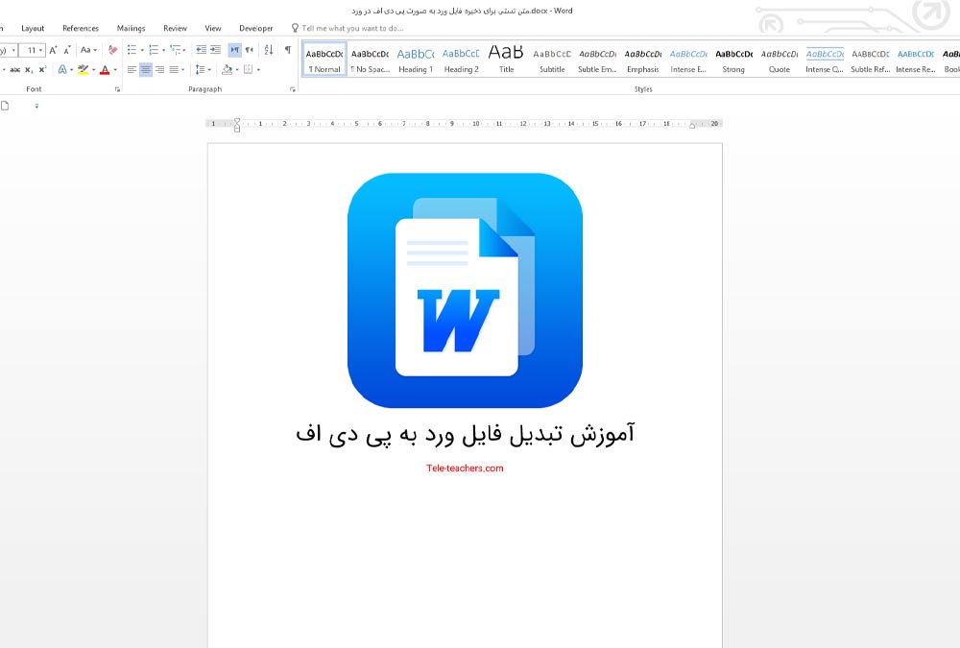This screenshot has width=960, height=648.
Task: Select the Word logo image in document
Action: [x=465, y=290]
